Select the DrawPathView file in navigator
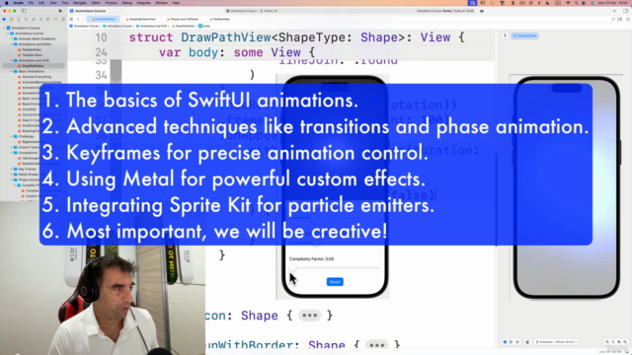This screenshot has height=355, width=632. 33,66
